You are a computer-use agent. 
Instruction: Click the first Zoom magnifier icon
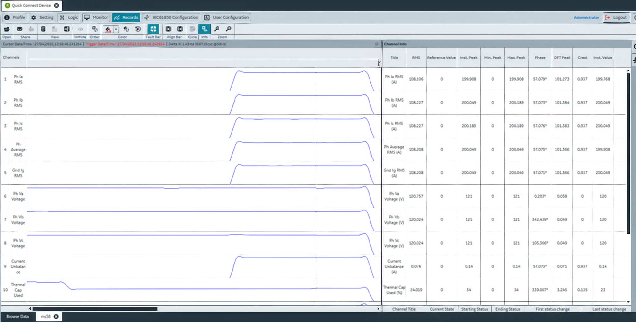217,29
